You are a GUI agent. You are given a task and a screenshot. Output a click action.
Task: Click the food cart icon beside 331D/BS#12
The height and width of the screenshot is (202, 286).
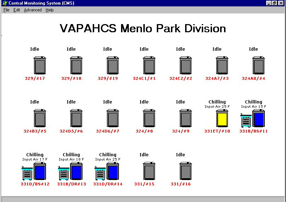[x=28, y=174]
